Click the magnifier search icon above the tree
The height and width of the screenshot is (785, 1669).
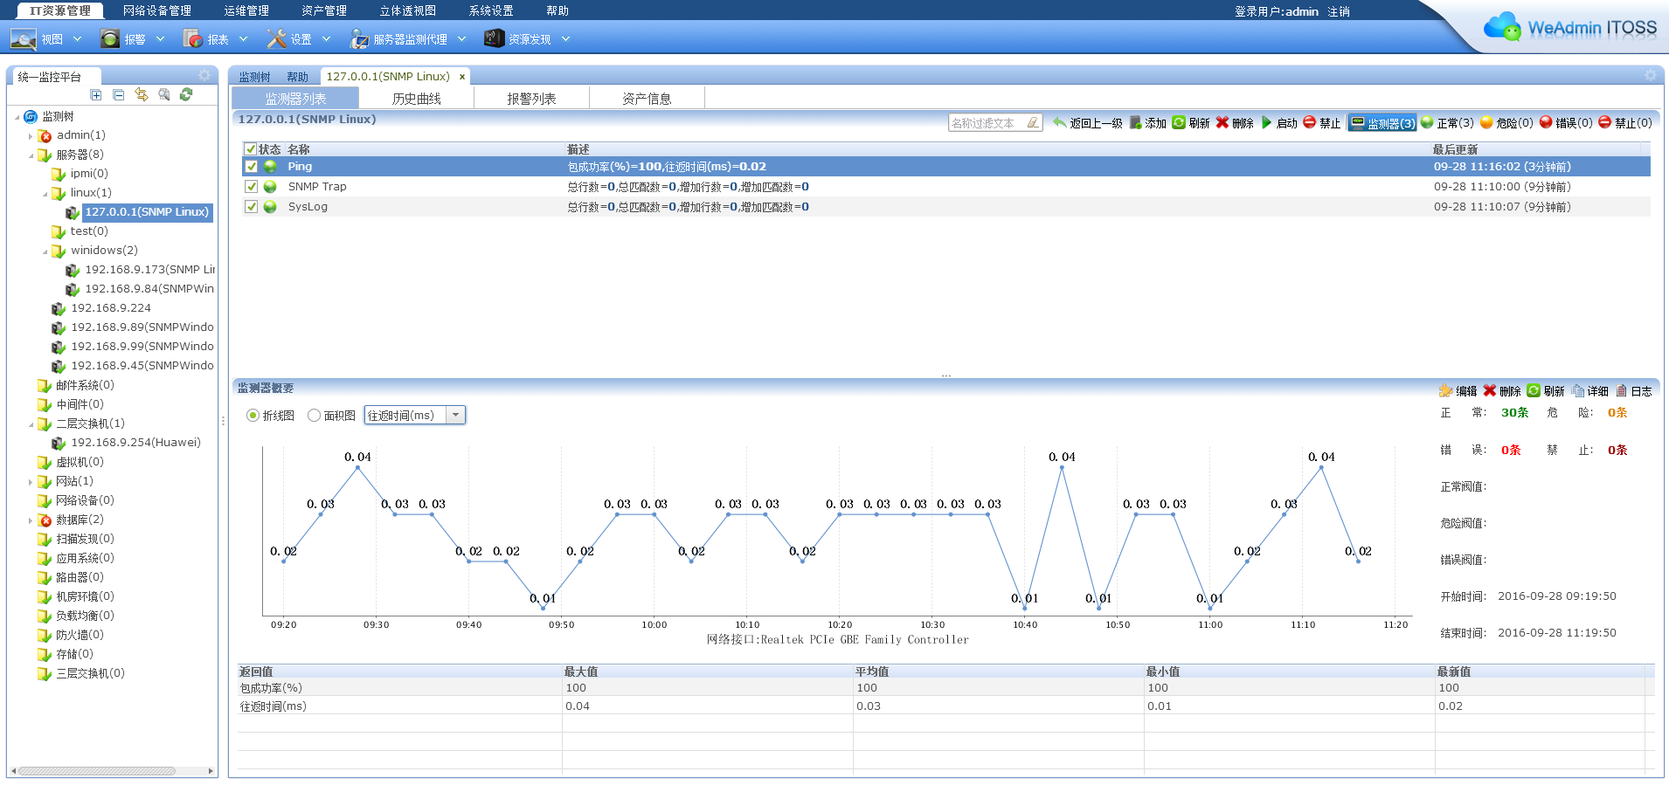(164, 95)
